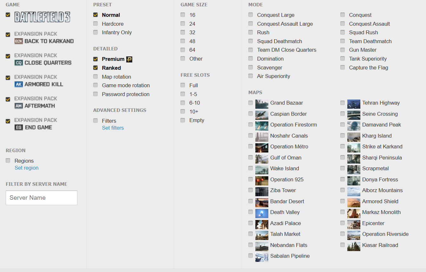Screen dimensions: 426x272
Task: Open the Set region link
Action: tap(27, 168)
